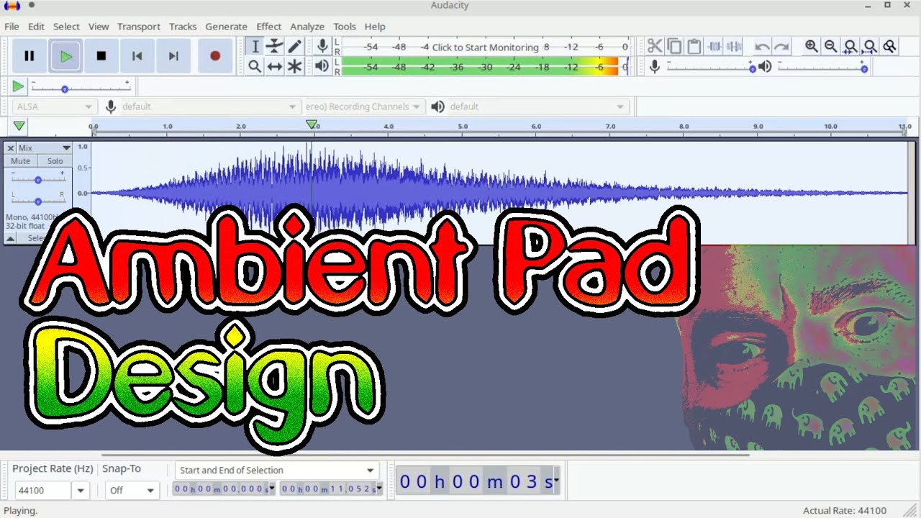Open the Help menu
The image size is (921, 518).
pyautogui.click(x=375, y=26)
